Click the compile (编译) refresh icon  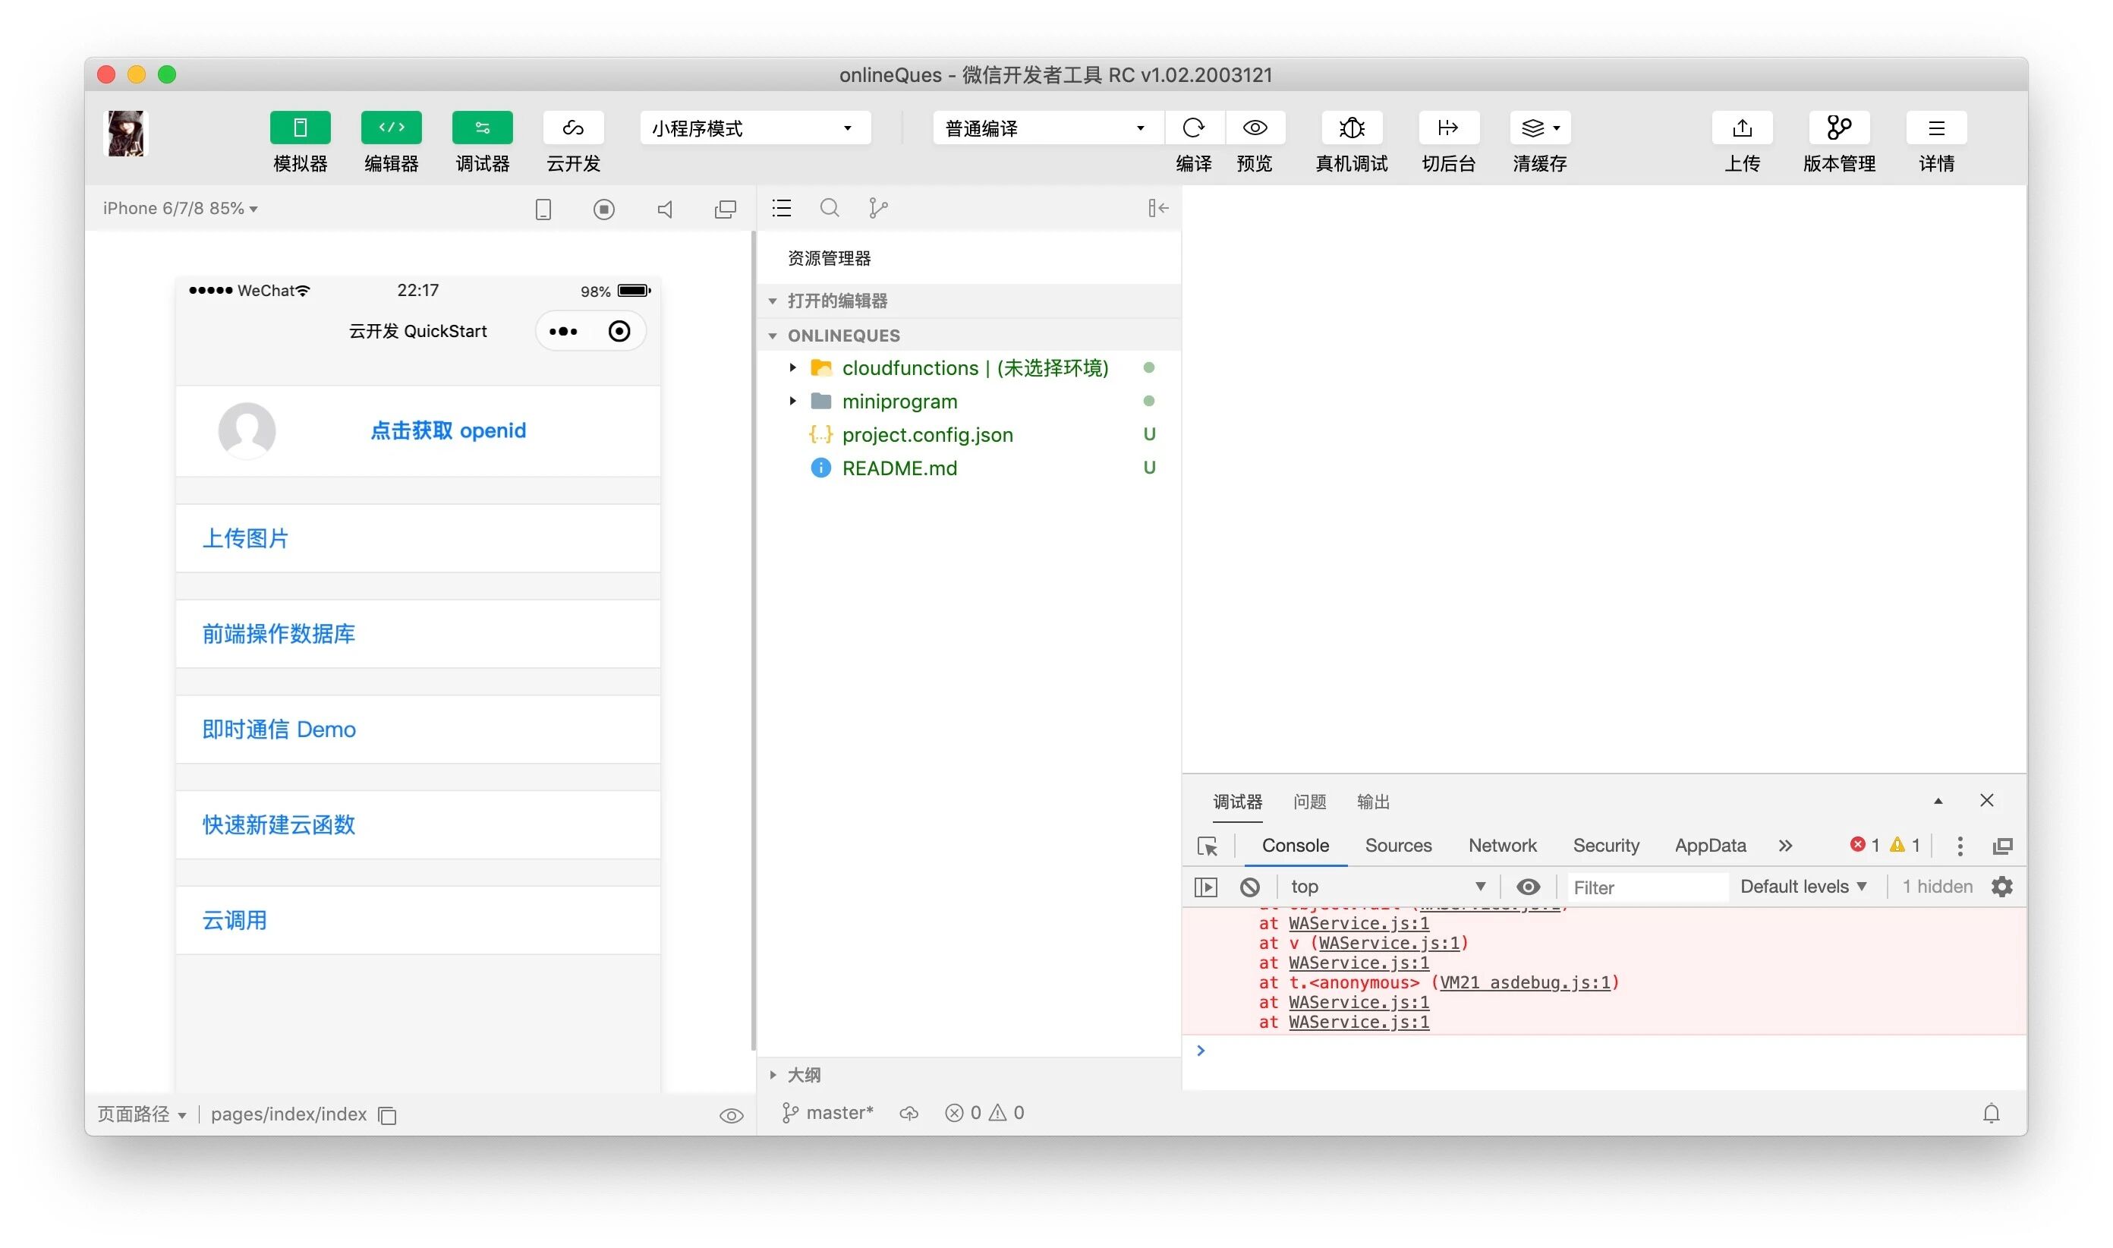1193,128
